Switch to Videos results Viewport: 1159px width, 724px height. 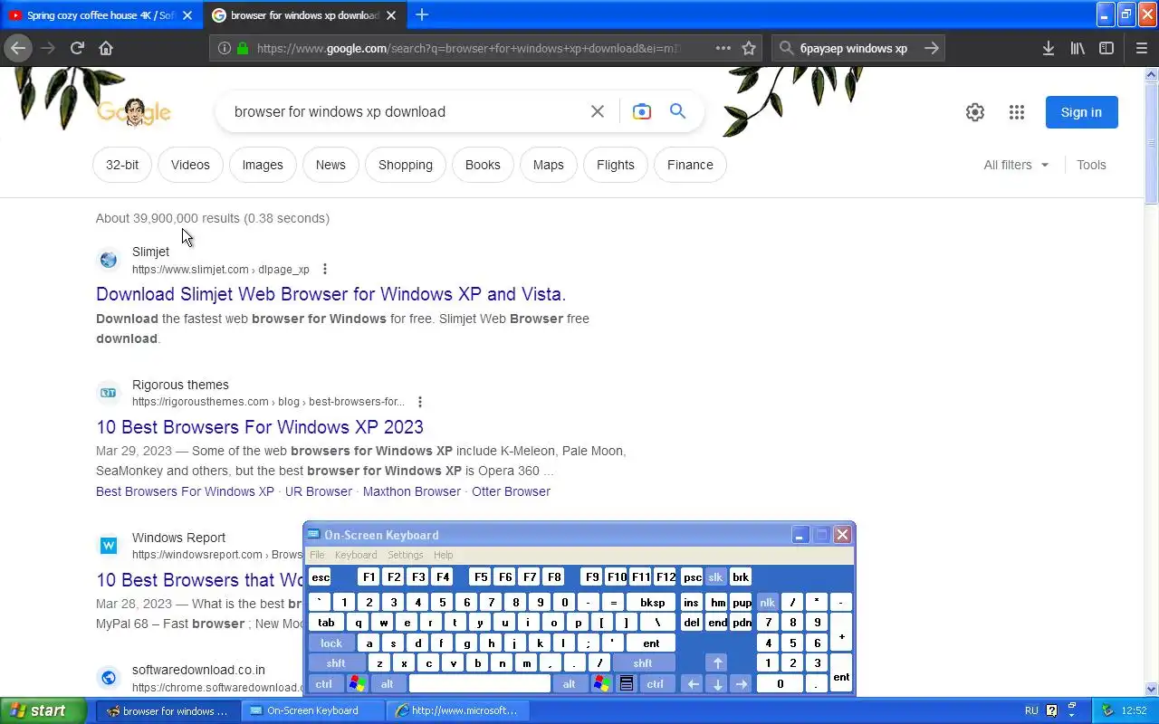tap(190, 165)
